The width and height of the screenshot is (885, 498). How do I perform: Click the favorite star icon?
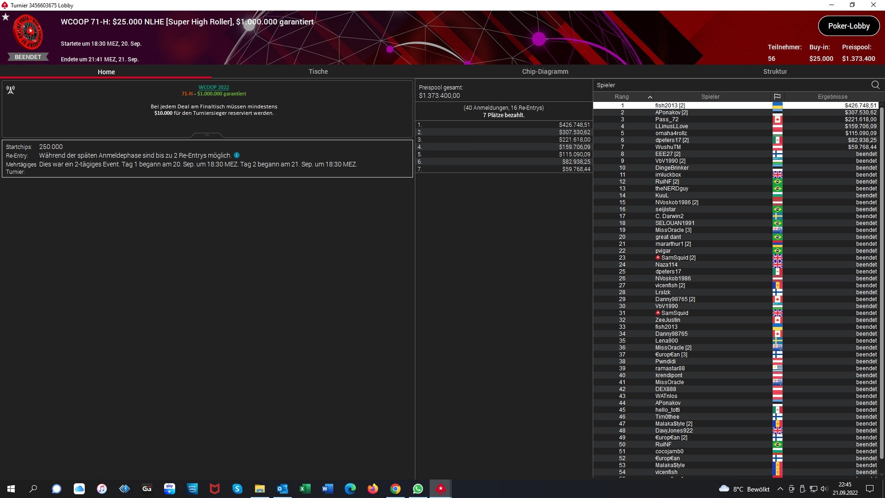pos(6,17)
